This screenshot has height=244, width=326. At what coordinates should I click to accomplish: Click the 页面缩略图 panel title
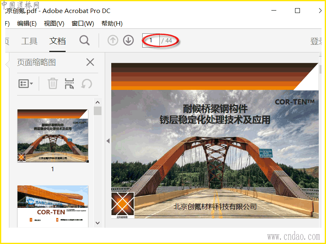point(36,62)
